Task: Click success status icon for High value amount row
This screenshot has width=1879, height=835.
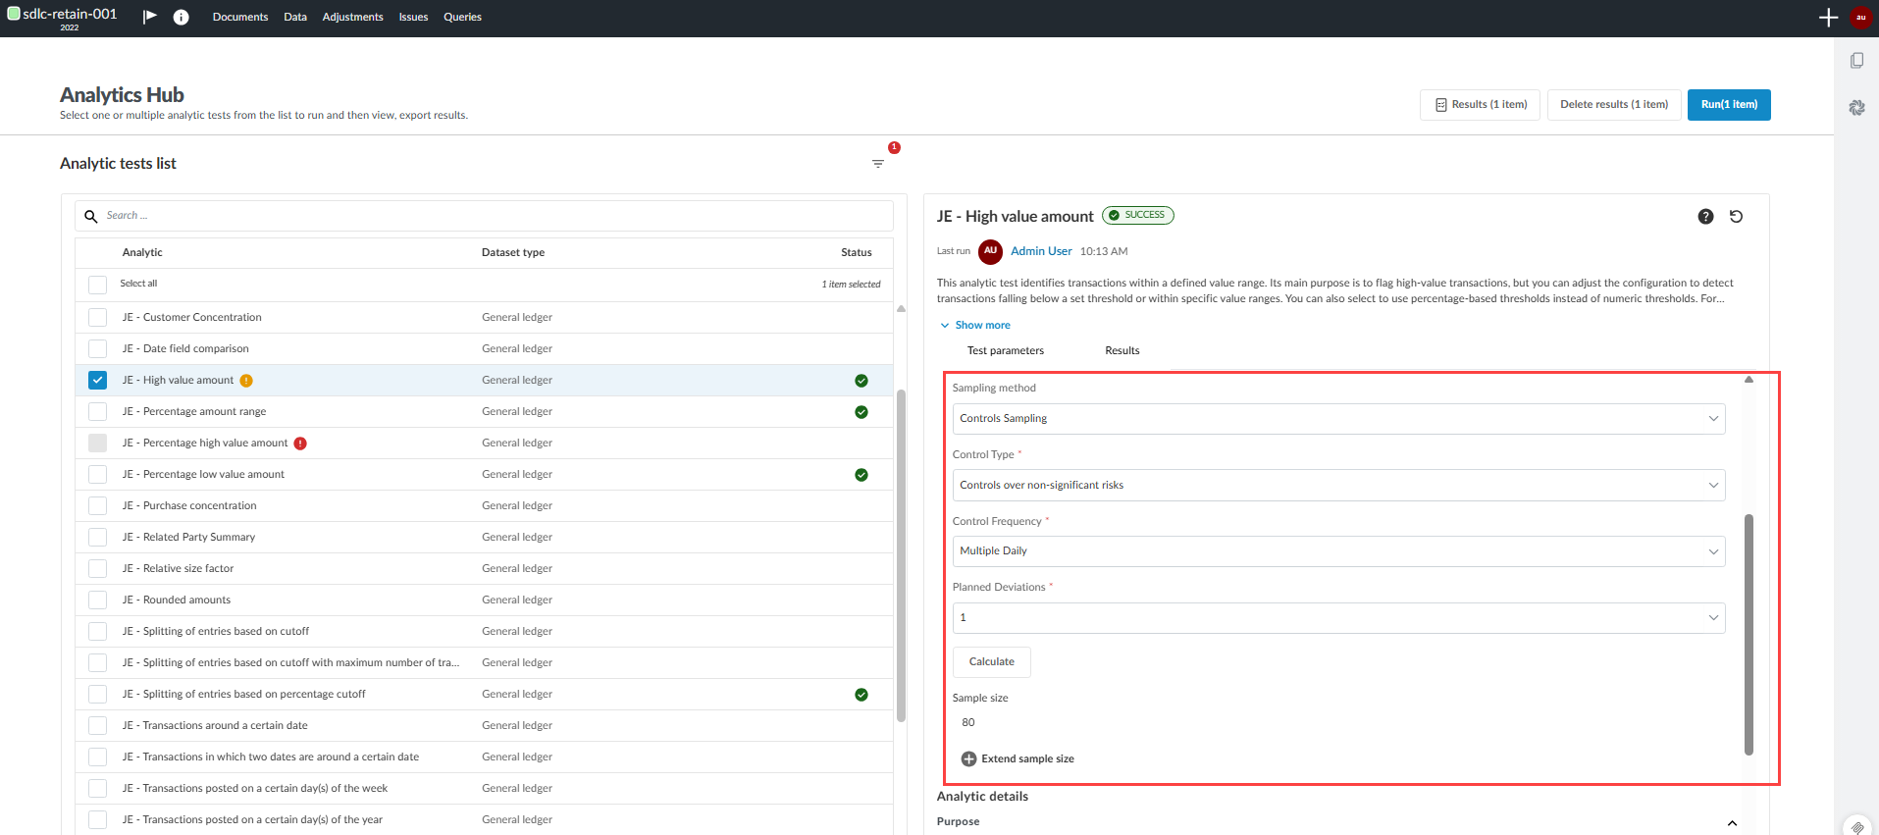Action: 861,381
